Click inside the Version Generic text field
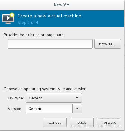Viewport: 125px width, 131px height. click(49, 109)
